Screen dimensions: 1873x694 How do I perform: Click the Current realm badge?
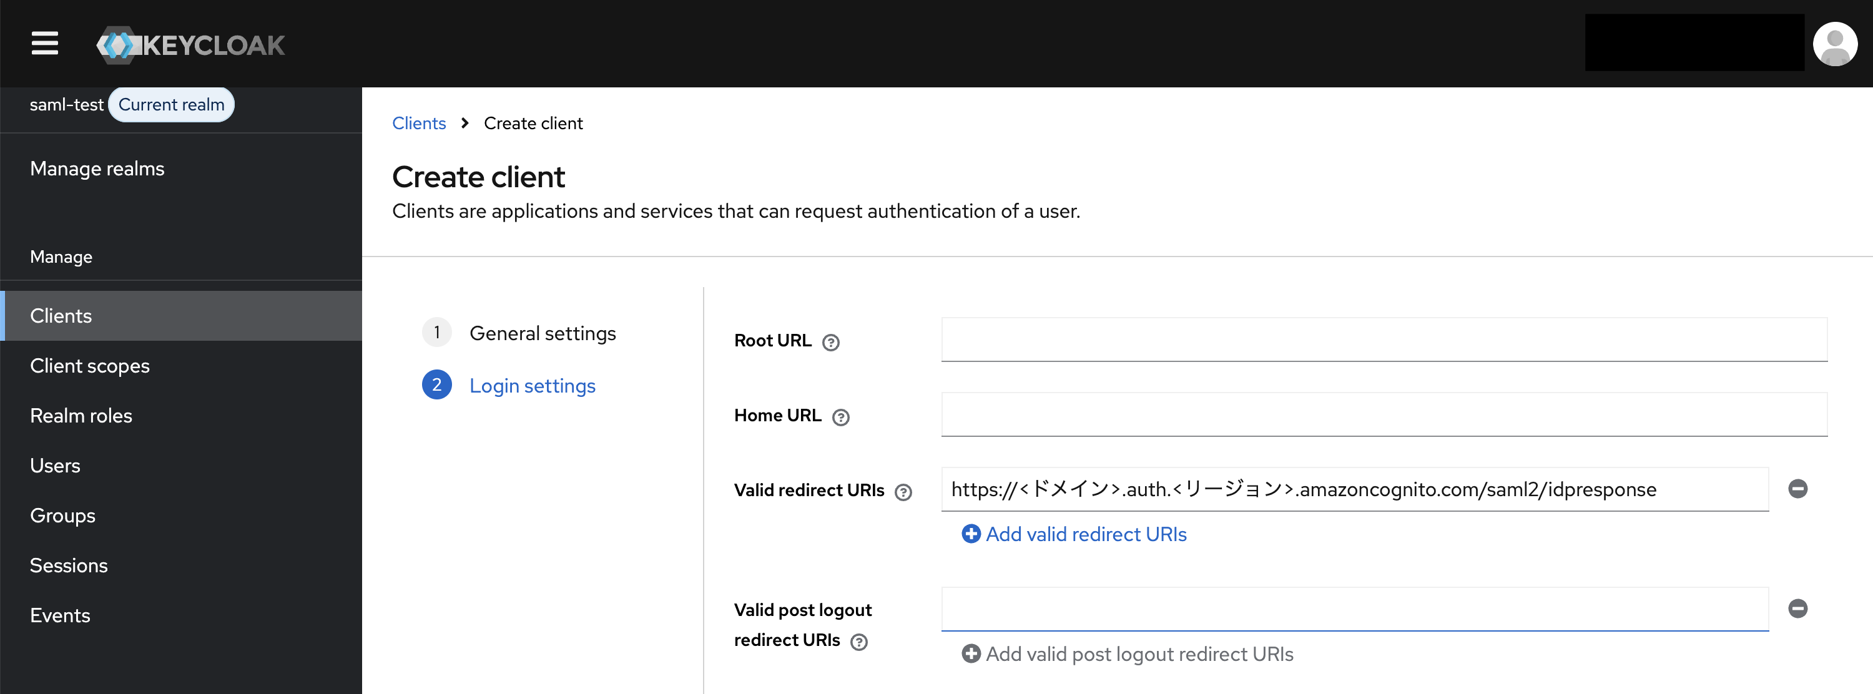tap(171, 105)
